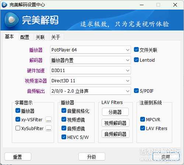184x165 pixels.
Task: Click the 字幕显示 group title
Action: [x=24, y=103]
